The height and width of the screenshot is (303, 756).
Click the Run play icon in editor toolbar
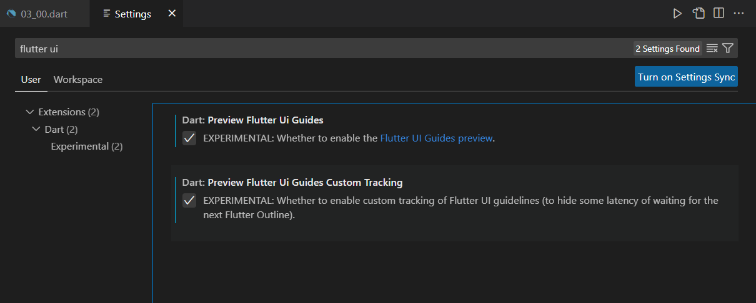677,13
